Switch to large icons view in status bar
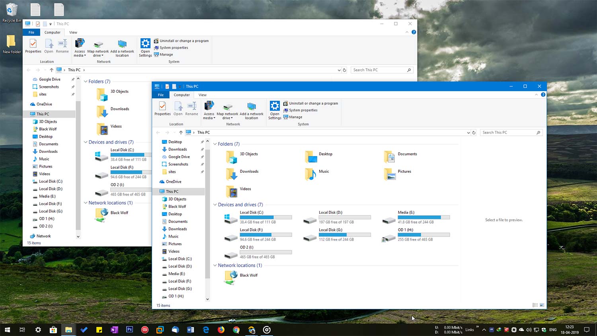Viewport: 597px width, 336px height. 542,305
